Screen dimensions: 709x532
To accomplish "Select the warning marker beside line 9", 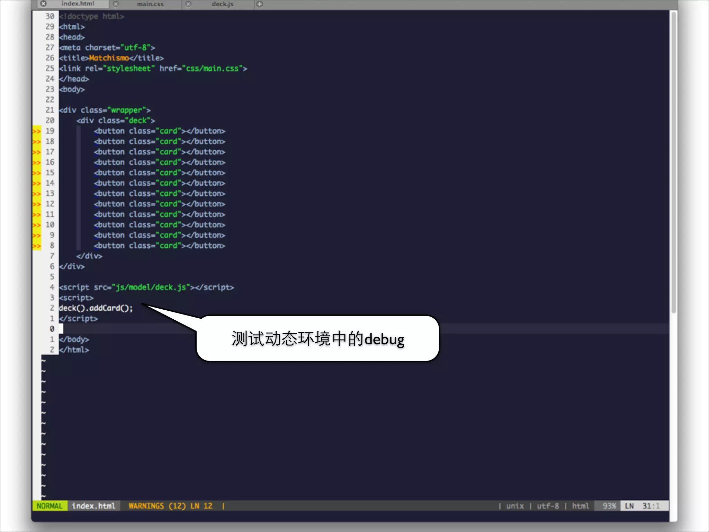I will click(36, 235).
